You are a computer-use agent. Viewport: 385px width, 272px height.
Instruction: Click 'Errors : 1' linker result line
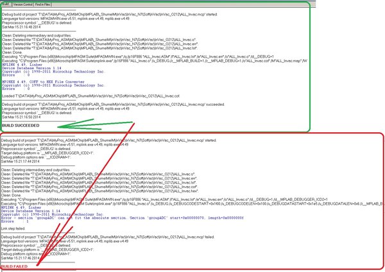coord(15,221)
